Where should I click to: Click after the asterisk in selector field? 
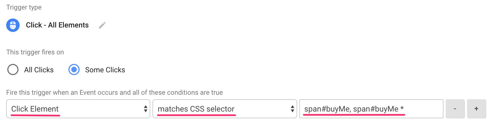405,109
